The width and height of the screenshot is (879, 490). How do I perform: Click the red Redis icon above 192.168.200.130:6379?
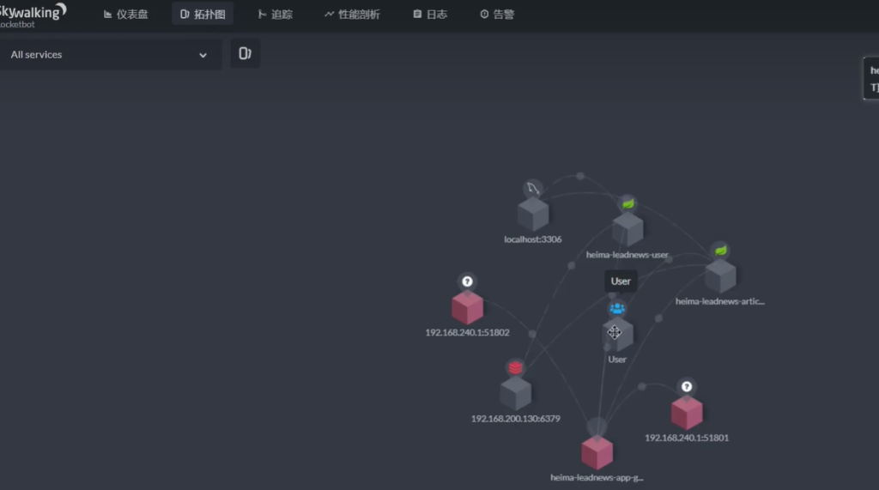click(x=515, y=367)
